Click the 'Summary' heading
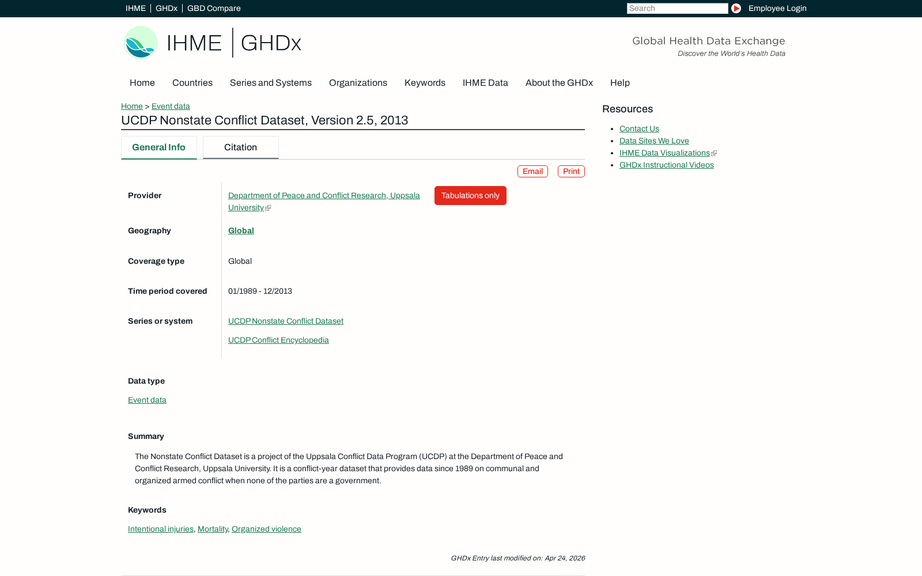922x576 pixels. (x=146, y=436)
